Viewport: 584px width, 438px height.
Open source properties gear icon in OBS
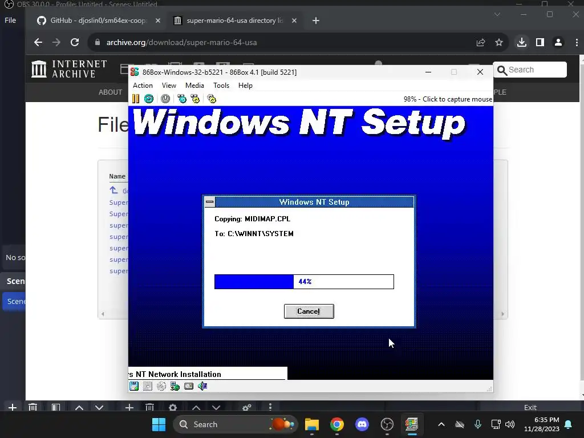pos(173,407)
